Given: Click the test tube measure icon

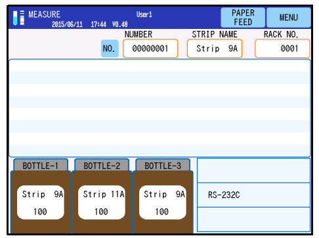Looking at the screenshot, I should pyautogui.click(x=15, y=18).
